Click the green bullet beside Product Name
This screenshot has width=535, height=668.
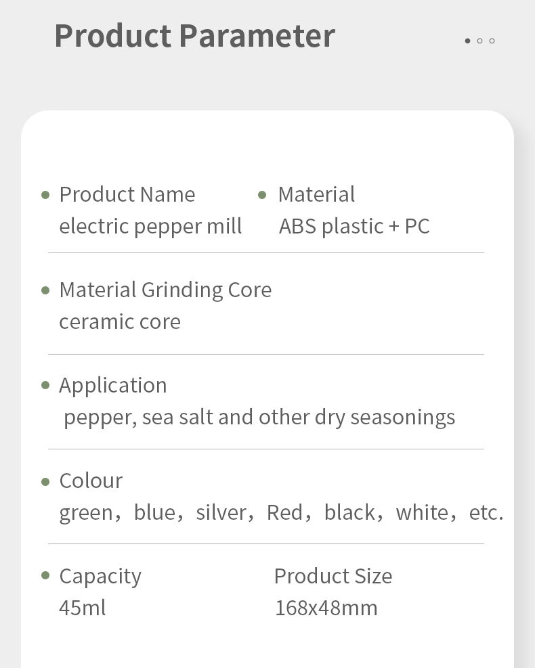click(45, 196)
